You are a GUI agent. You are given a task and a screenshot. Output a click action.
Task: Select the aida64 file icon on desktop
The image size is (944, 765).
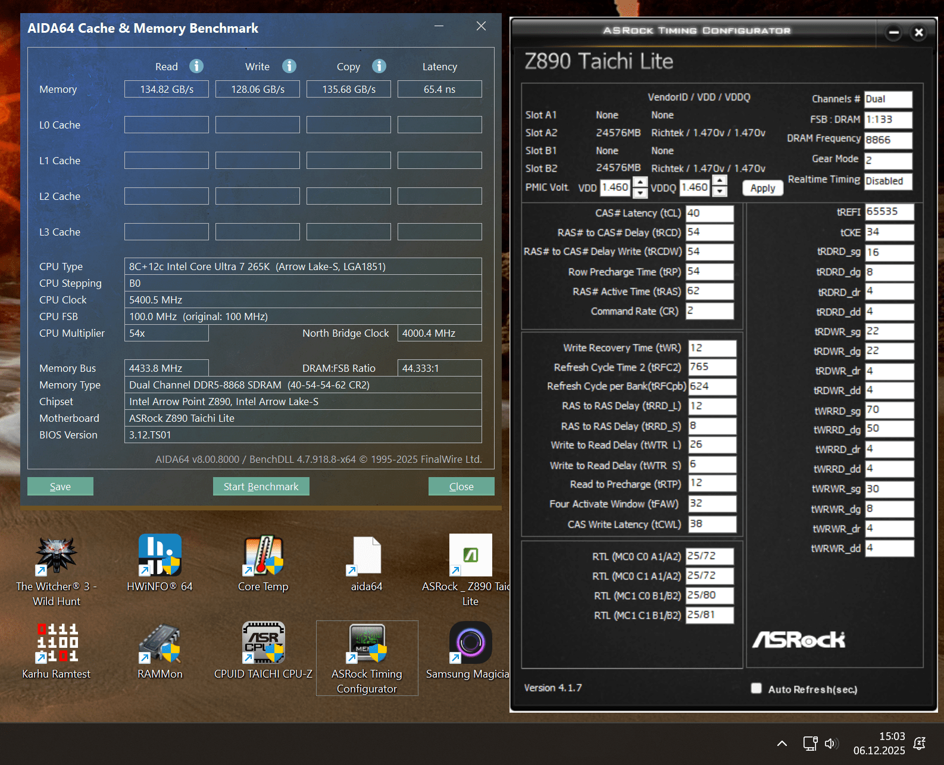pyautogui.click(x=367, y=564)
